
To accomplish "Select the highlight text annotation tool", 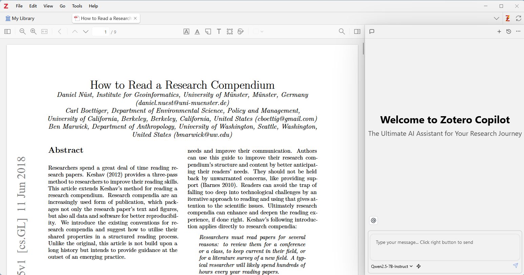I will point(186,31).
